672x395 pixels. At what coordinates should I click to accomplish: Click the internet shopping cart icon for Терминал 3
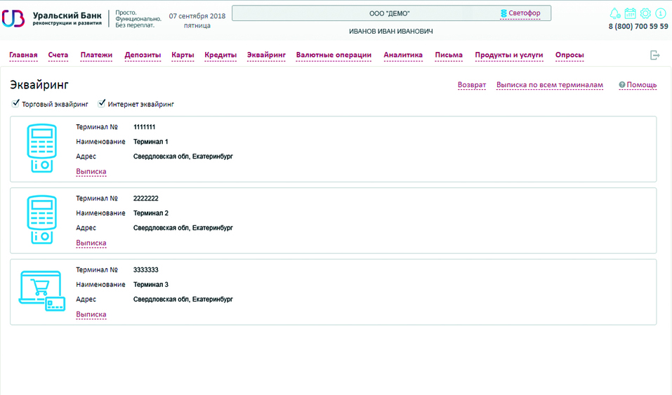tap(41, 291)
